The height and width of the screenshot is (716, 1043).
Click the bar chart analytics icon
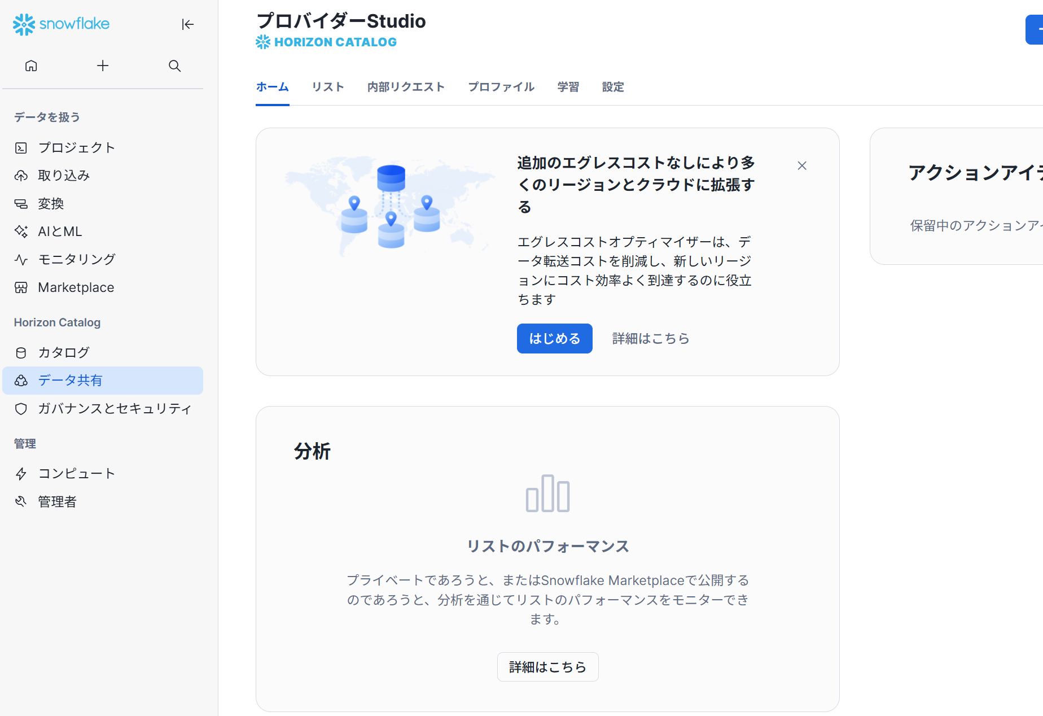pyautogui.click(x=547, y=494)
